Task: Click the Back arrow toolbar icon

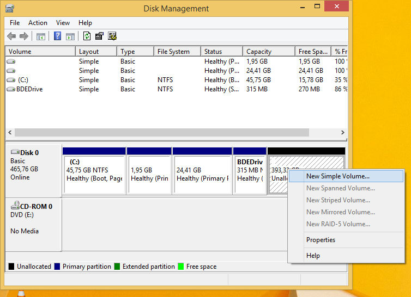Action: pos(11,36)
